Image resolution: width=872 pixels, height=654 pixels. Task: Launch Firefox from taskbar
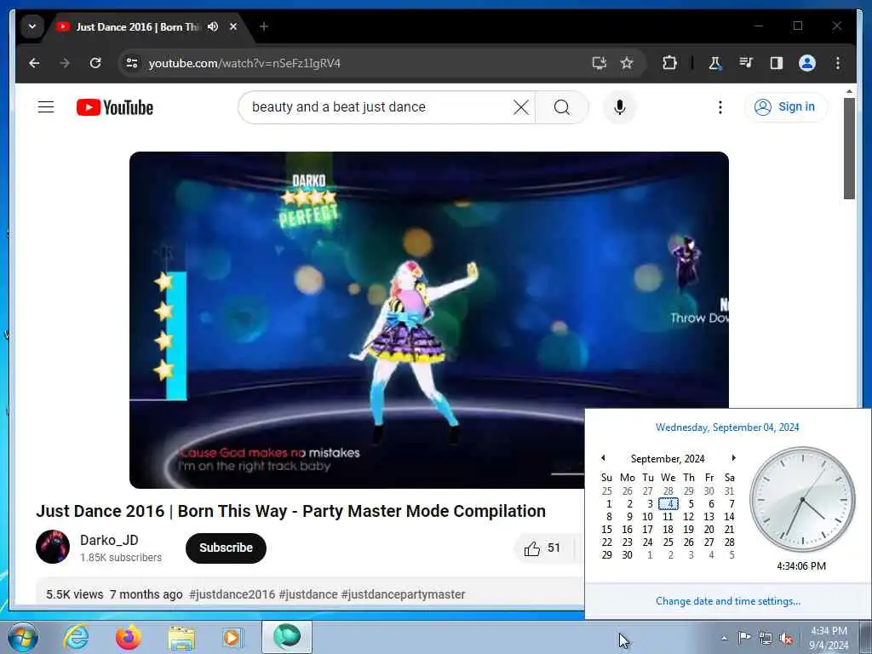pyautogui.click(x=129, y=637)
